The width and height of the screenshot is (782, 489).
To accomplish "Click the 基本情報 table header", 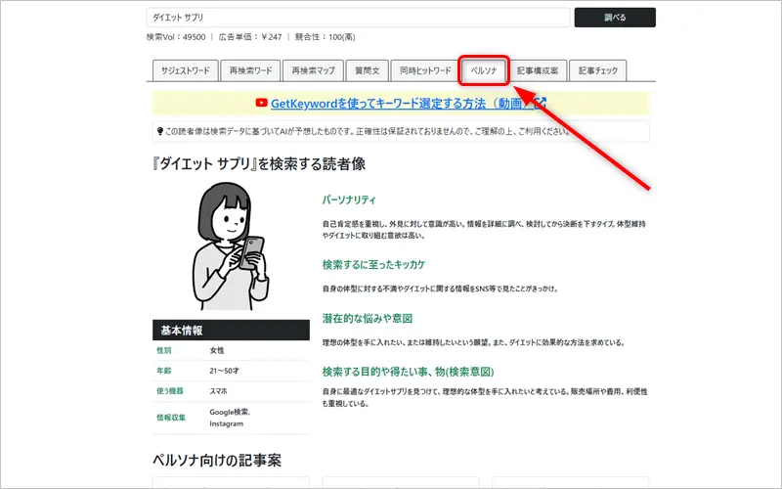I will [231, 331].
